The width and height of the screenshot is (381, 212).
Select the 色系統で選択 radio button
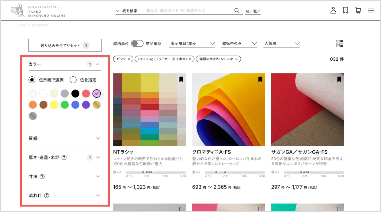tap(32, 80)
